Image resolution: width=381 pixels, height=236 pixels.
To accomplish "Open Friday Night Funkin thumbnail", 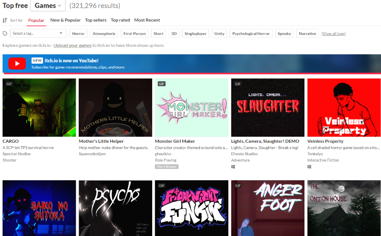I will pyautogui.click(x=192, y=208).
